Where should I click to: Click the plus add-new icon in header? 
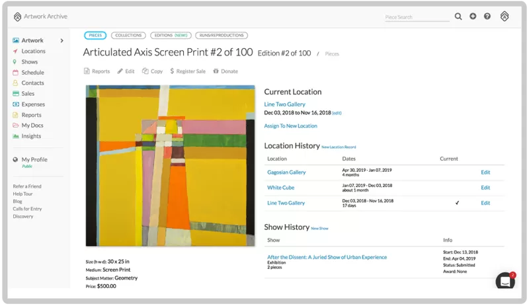pos(473,17)
